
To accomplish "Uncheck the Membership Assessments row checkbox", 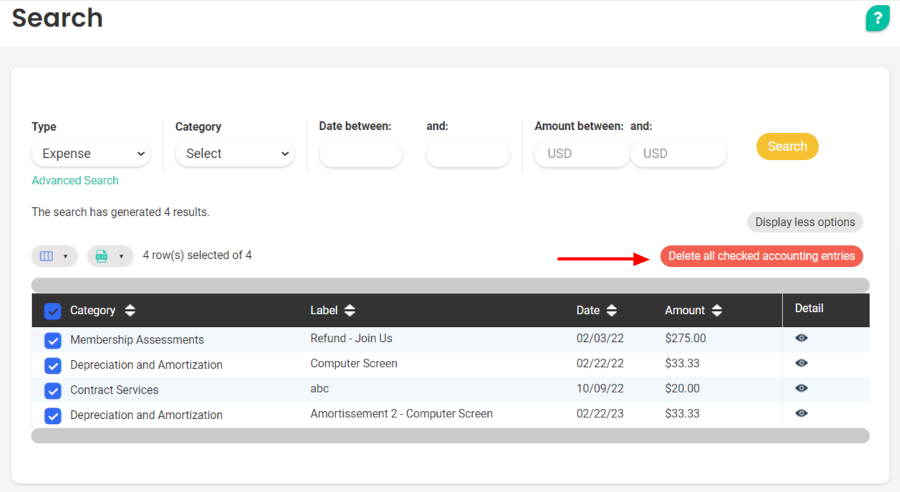I will pos(52,340).
